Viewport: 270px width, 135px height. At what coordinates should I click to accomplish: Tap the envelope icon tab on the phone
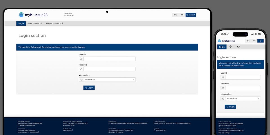pyautogui.click(x=238, y=47)
